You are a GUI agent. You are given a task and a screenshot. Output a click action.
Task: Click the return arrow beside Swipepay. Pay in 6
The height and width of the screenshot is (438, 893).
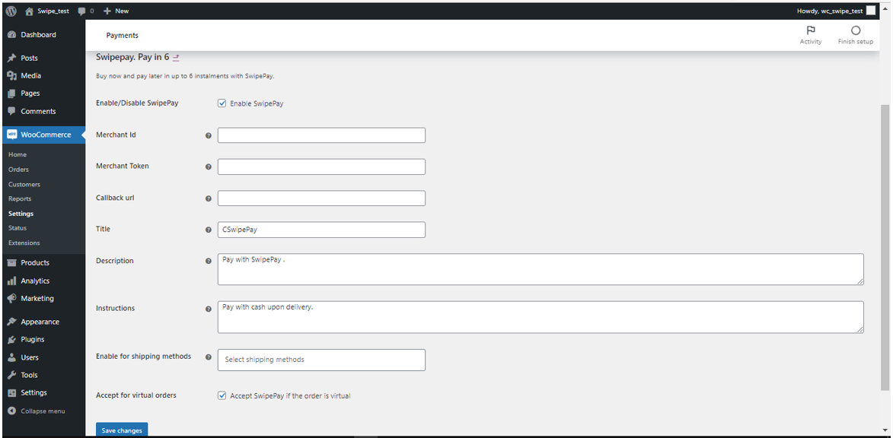click(176, 58)
